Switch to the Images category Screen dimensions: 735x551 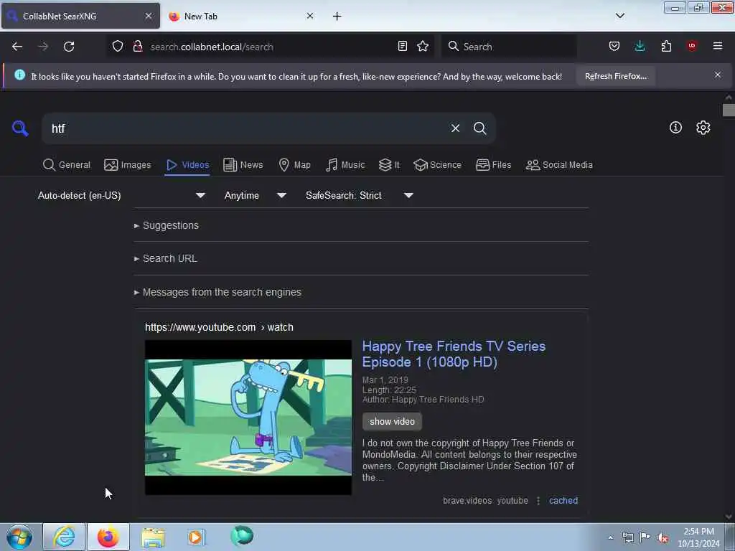pyautogui.click(x=128, y=165)
